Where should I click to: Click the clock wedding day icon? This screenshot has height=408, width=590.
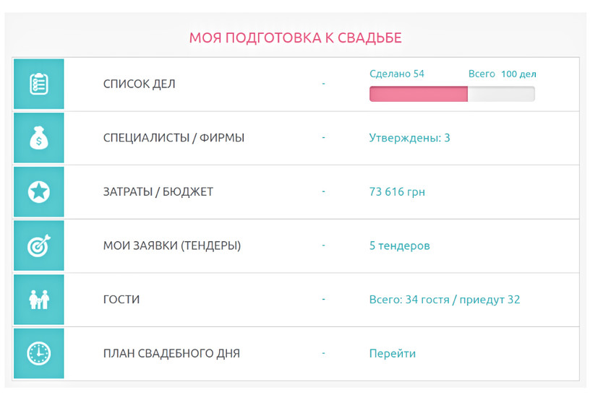click(39, 354)
